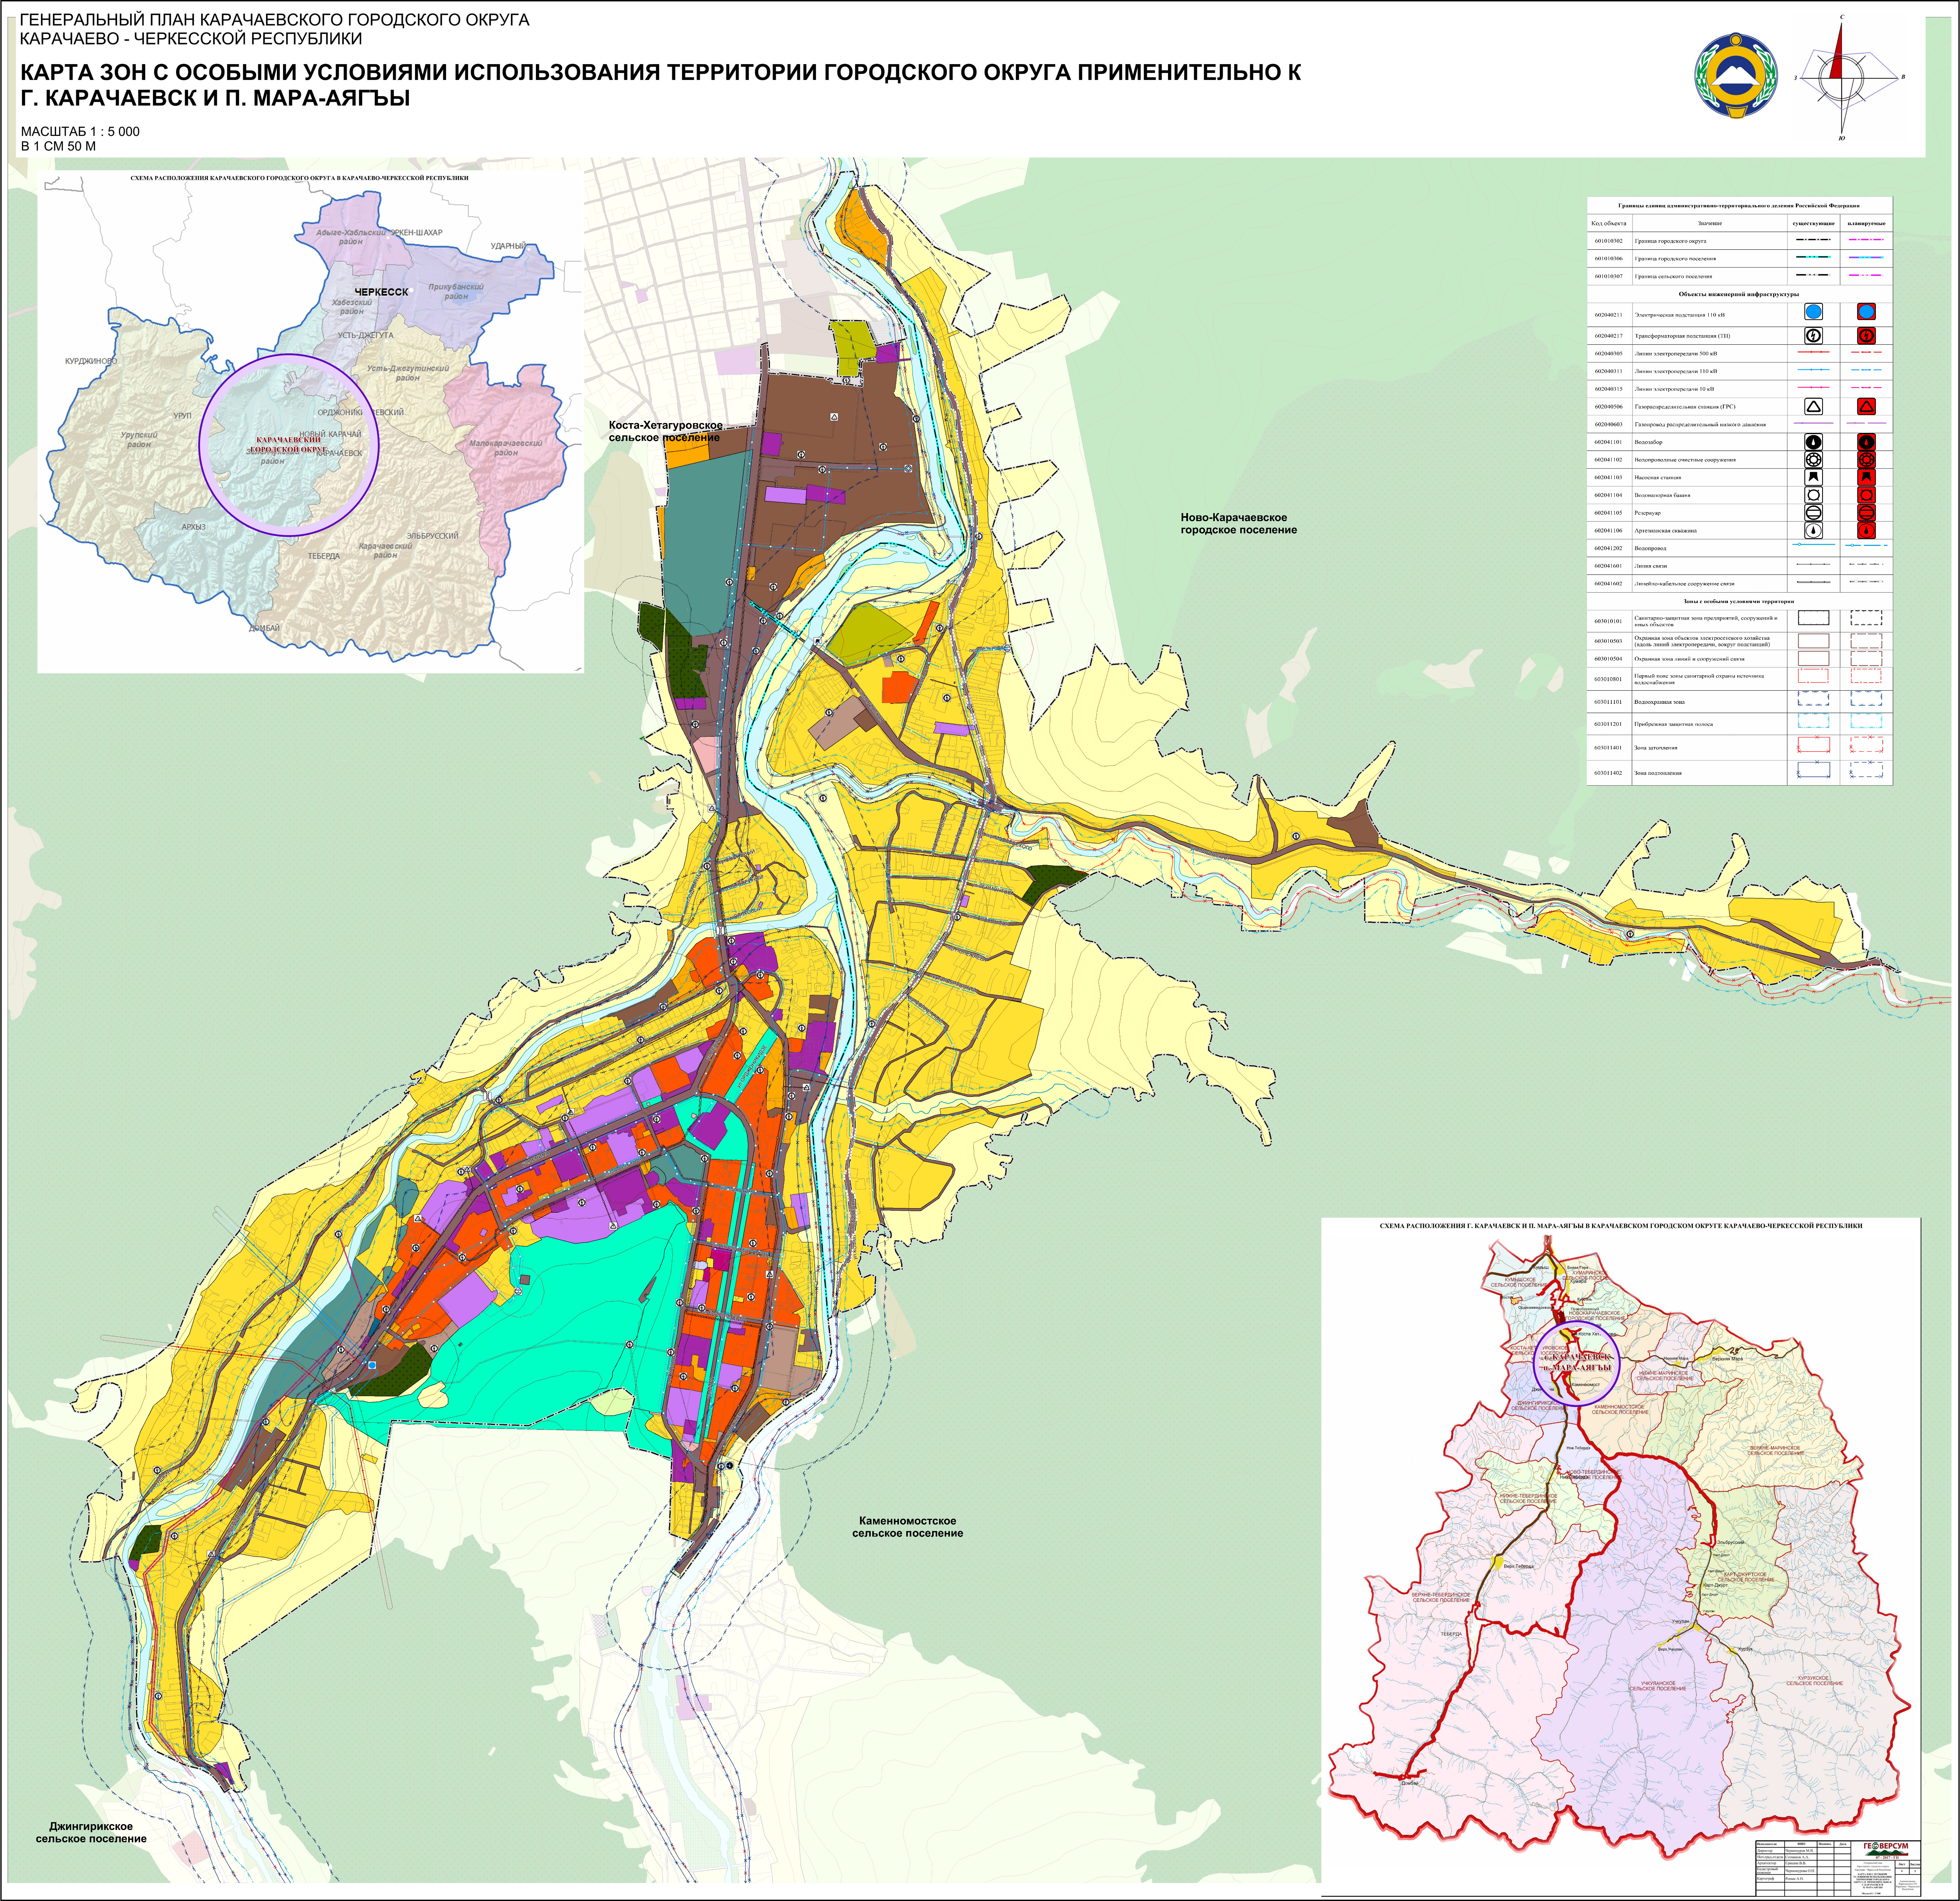The height and width of the screenshot is (1901, 1960).
Task: Click the Коста-Хетагуровское сельское поселение label
Action: [666, 431]
